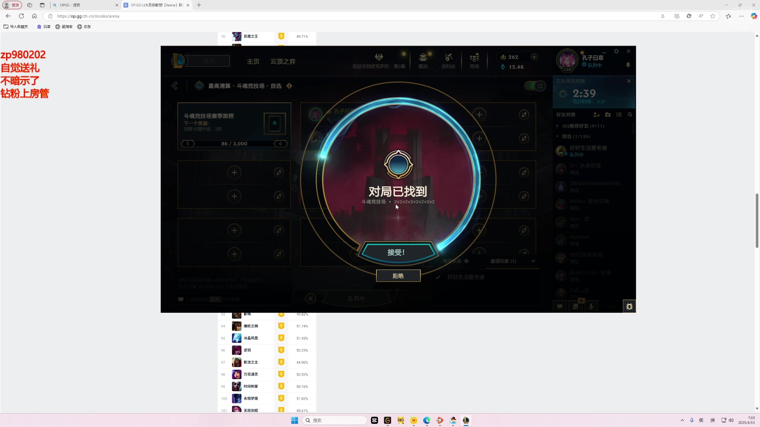
Task: Open the summoner profile avatar
Action: (568, 60)
